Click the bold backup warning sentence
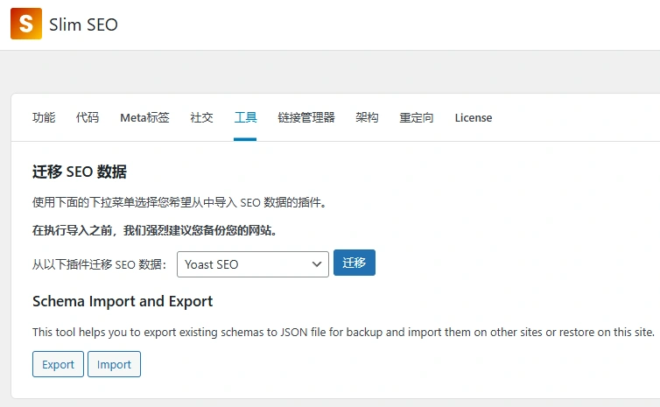The height and width of the screenshot is (407, 660). pyautogui.click(x=155, y=230)
